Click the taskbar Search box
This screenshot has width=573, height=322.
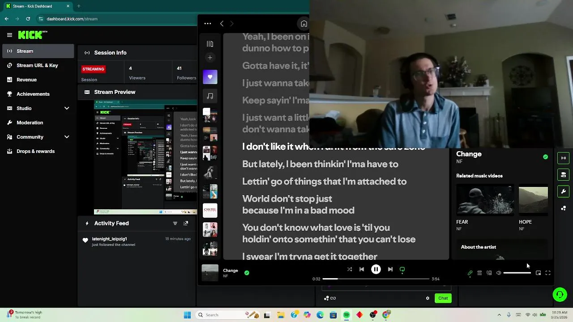pyautogui.click(x=228, y=315)
